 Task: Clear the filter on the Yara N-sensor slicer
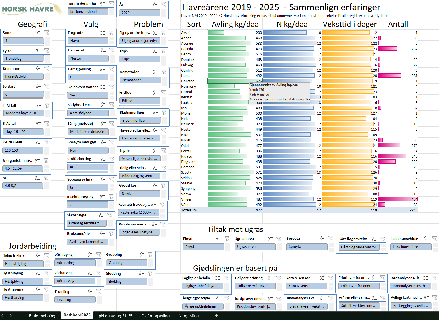point(330,278)
